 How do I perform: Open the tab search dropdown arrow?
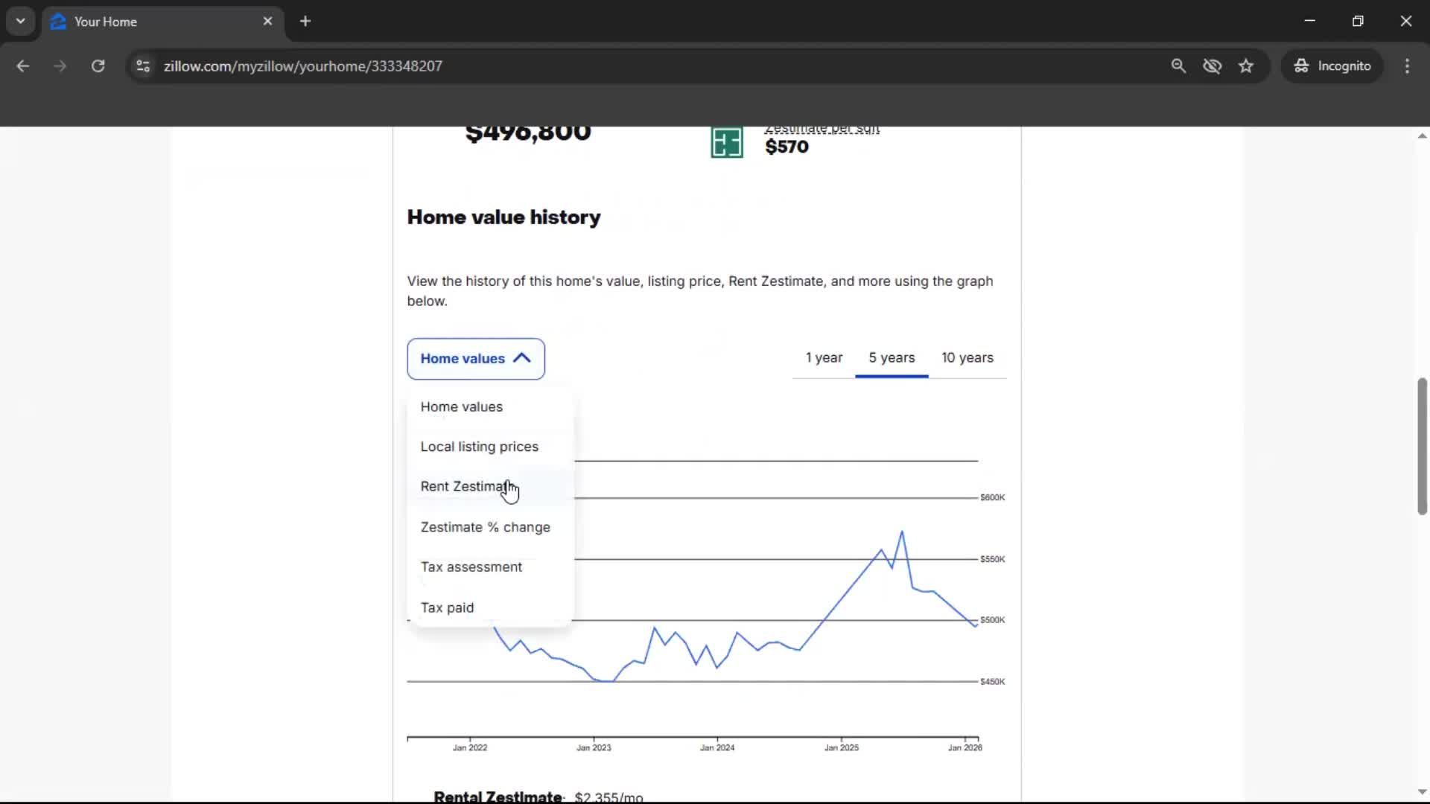point(20,22)
